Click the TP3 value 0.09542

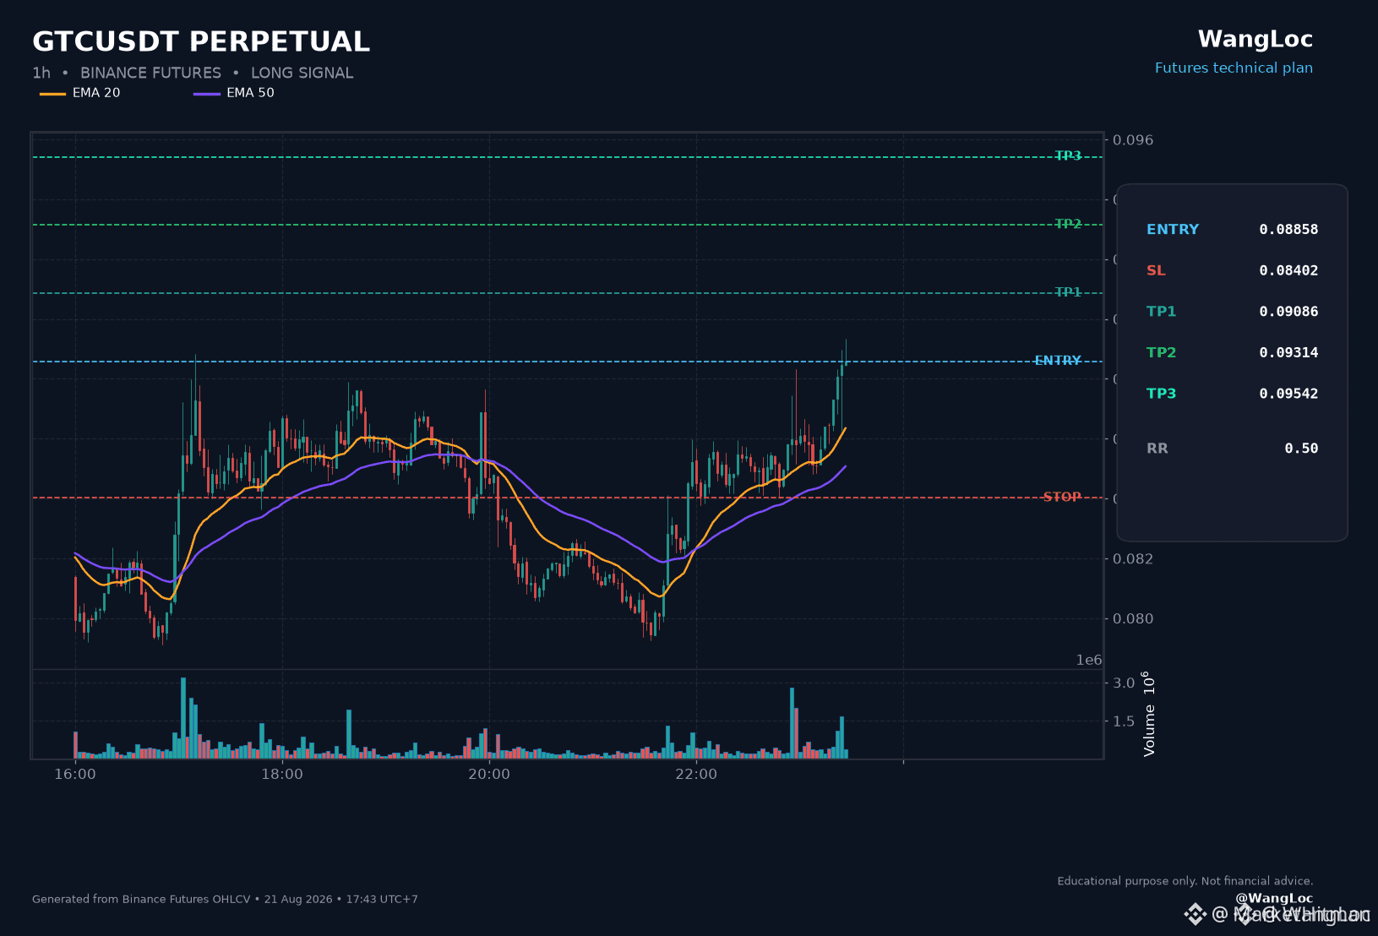1288,394
